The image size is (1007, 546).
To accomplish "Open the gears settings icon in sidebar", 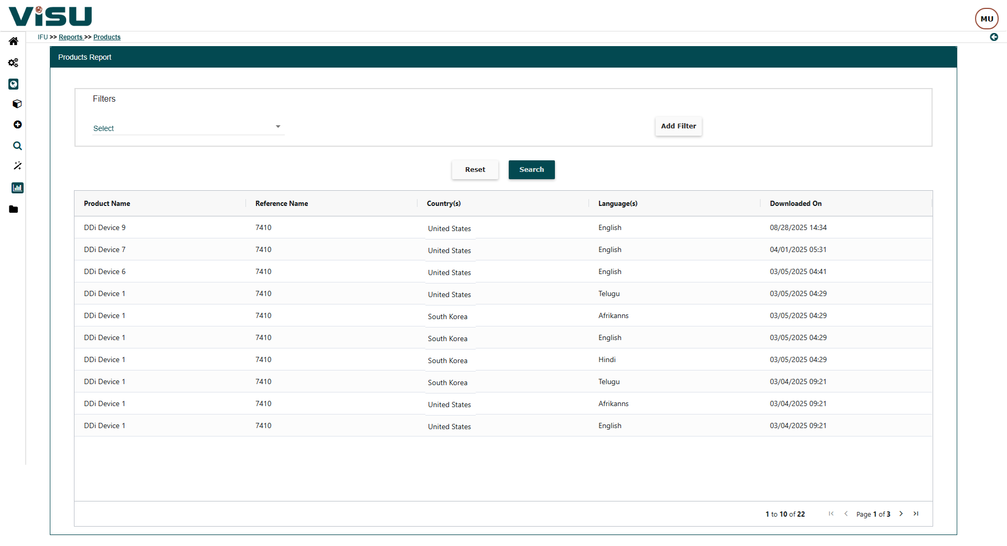I will coord(14,63).
